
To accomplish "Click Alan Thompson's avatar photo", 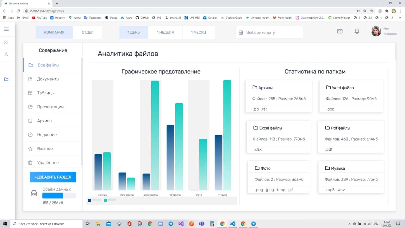I will point(376,31).
